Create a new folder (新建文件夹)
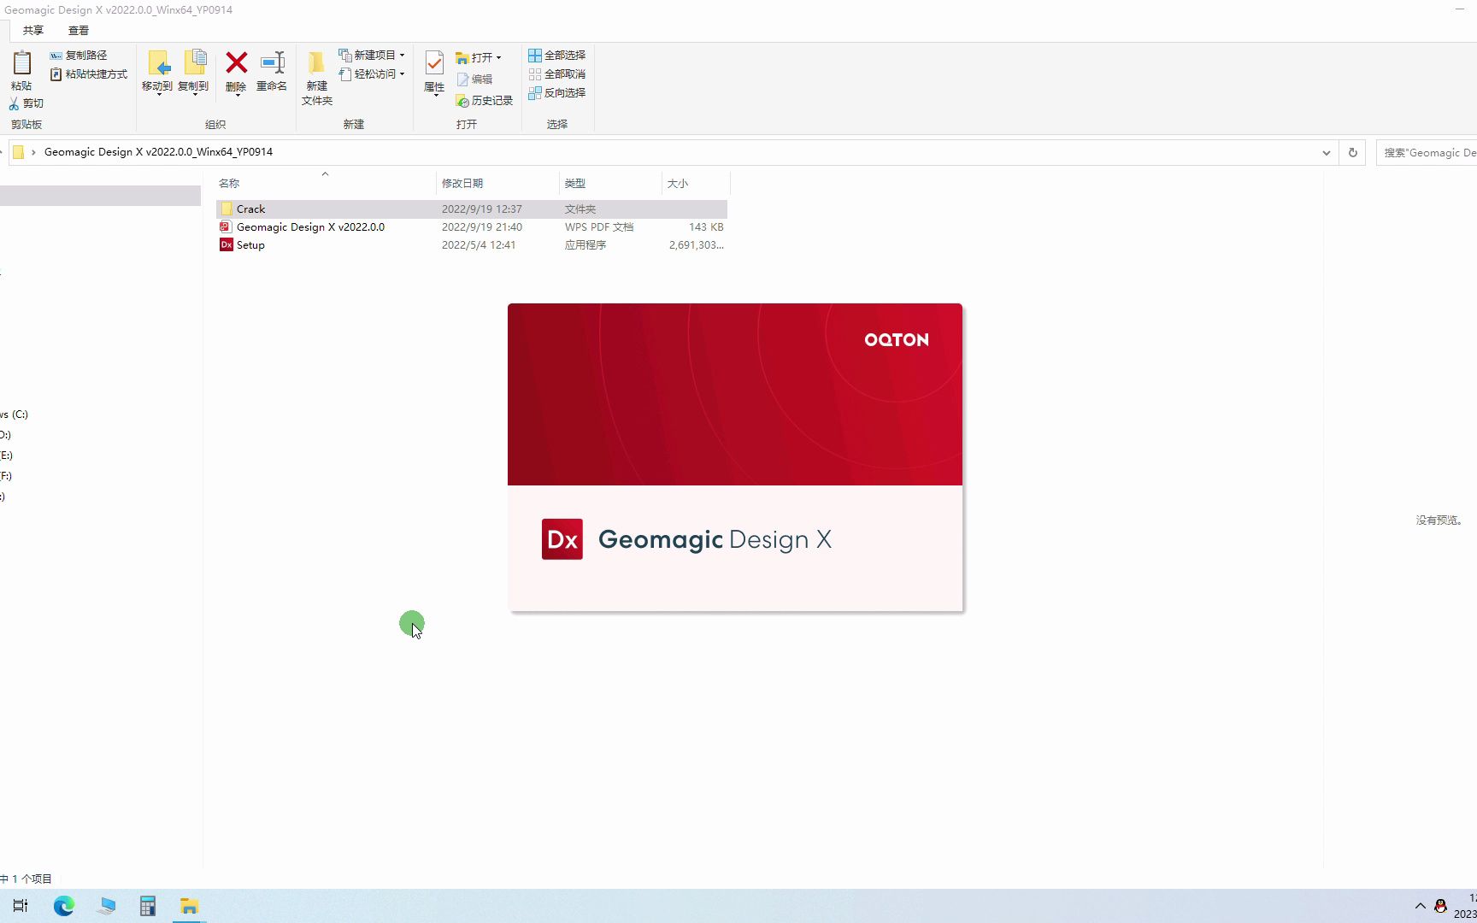 pos(317,78)
